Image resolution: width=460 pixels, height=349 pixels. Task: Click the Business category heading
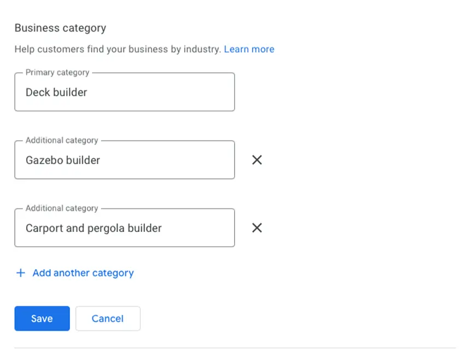coord(60,28)
